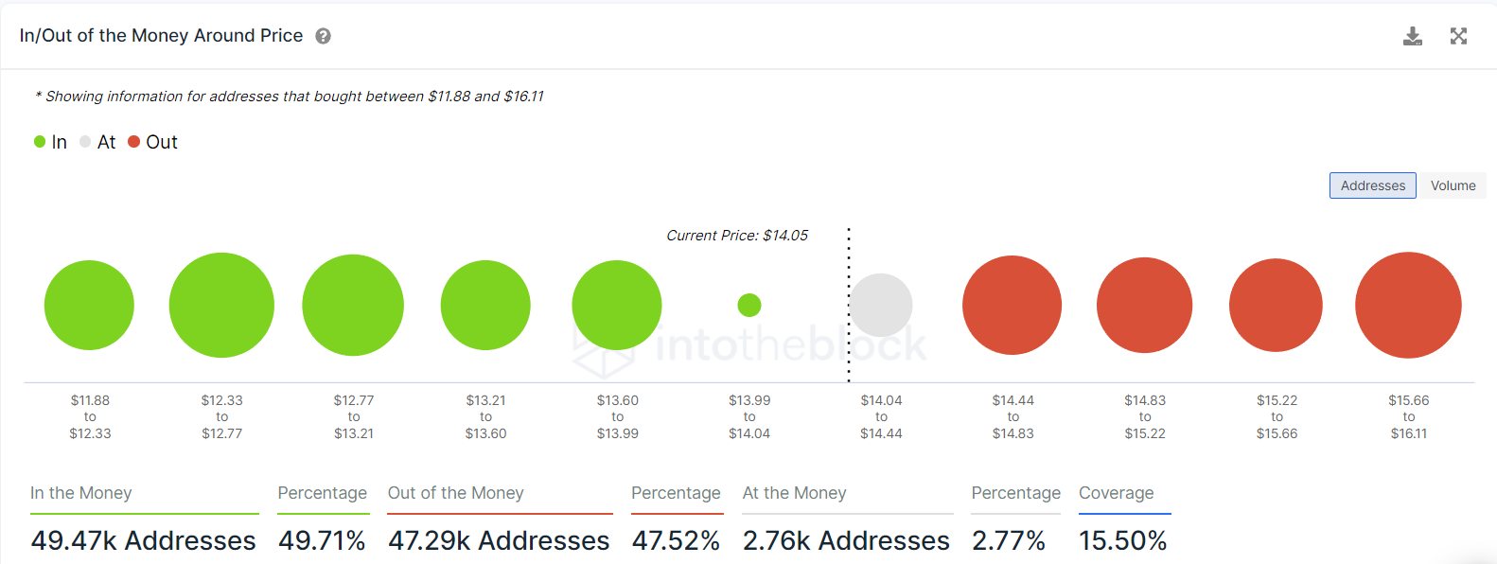Open the help question mark icon
Viewport: 1497px width, 564px height.
(323, 36)
